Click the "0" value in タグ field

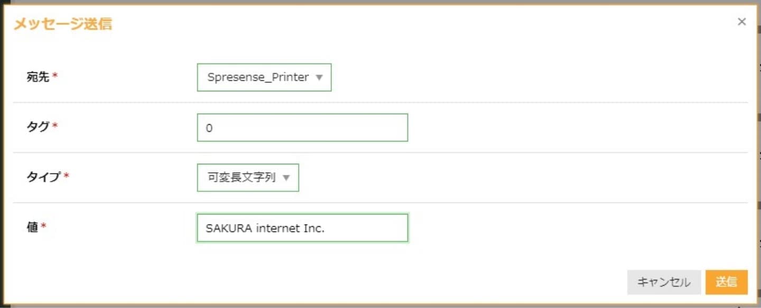(x=209, y=128)
